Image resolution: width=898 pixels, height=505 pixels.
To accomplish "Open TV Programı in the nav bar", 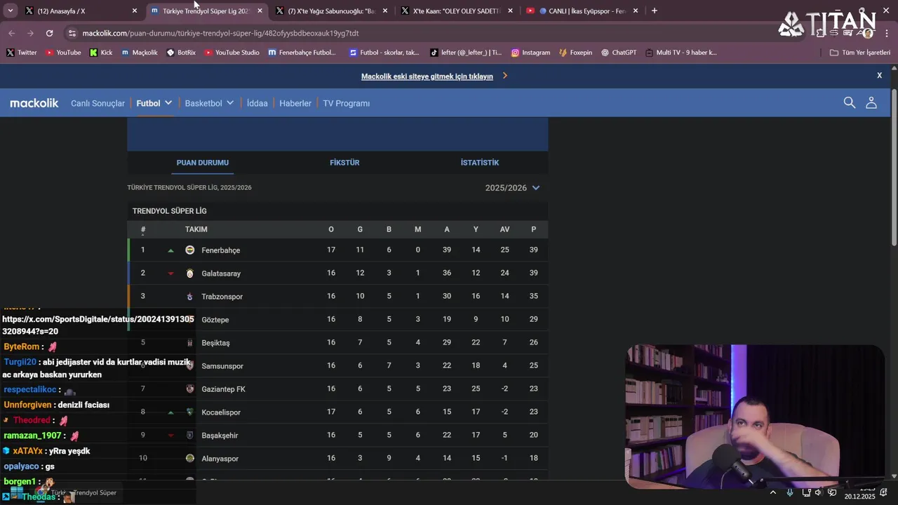I will (346, 103).
